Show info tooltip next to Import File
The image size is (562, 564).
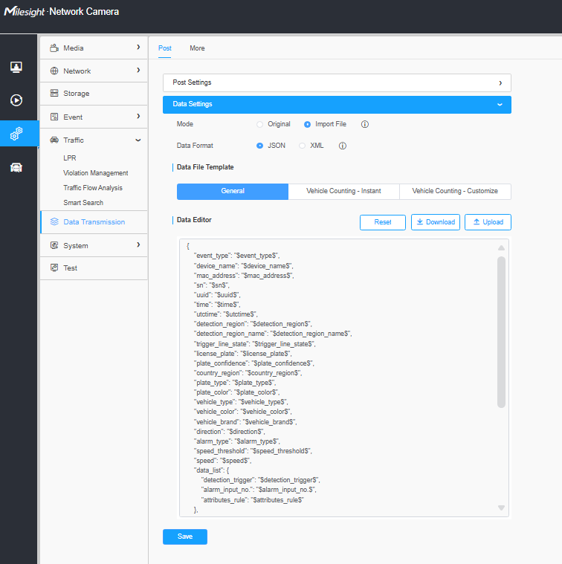pos(365,124)
